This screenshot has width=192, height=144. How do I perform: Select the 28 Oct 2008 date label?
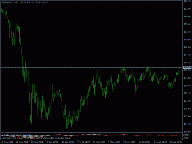[37, 142]
